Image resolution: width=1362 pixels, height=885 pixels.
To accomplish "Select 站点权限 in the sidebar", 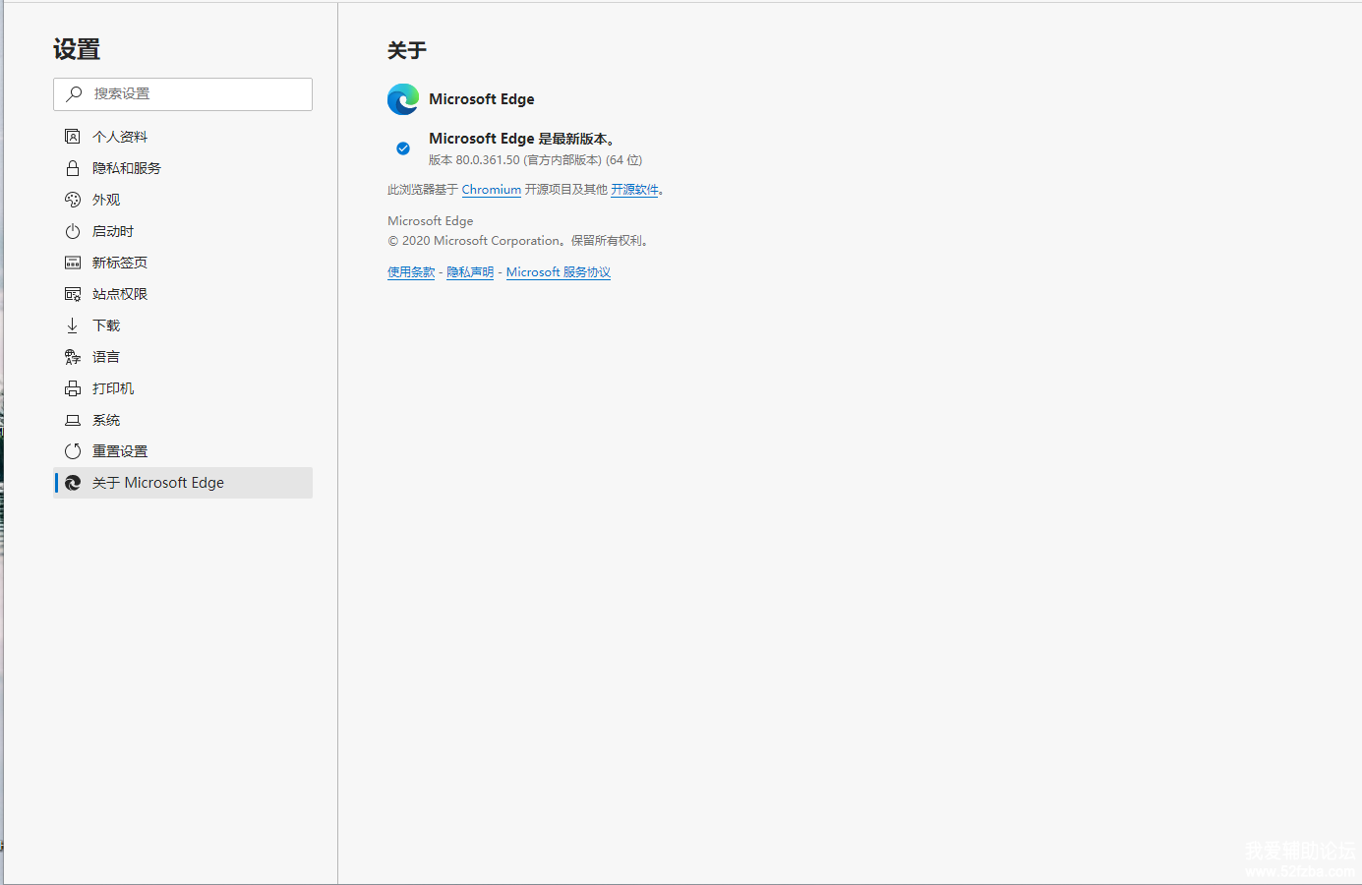I will (183, 294).
